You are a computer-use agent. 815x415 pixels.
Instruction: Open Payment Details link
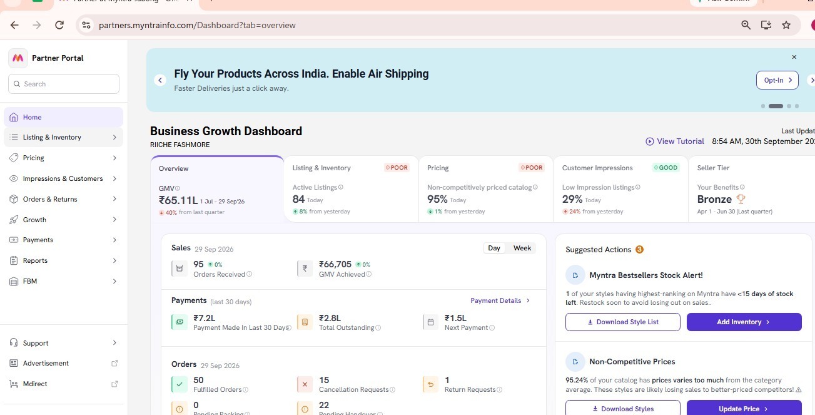coord(500,300)
